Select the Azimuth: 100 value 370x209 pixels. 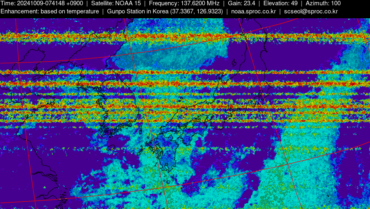pos(323,3)
